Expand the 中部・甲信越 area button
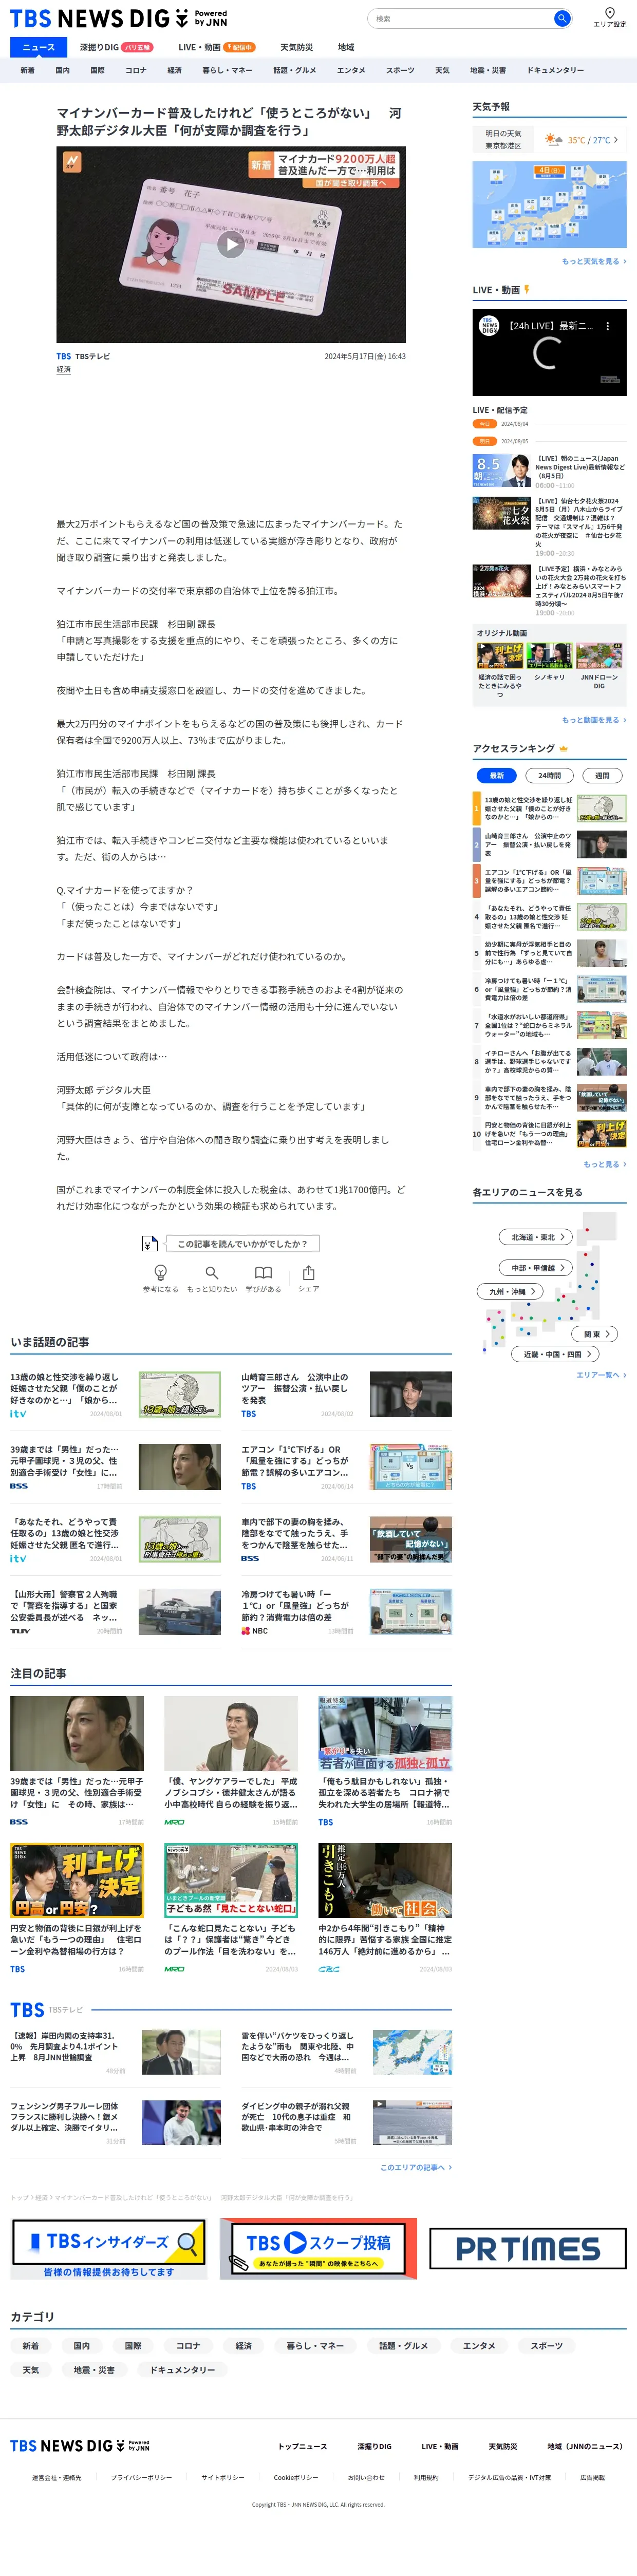Image resolution: width=637 pixels, height=2576 pixels. [537, 1267]
